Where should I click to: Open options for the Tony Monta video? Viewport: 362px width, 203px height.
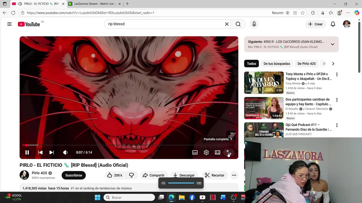337,74
